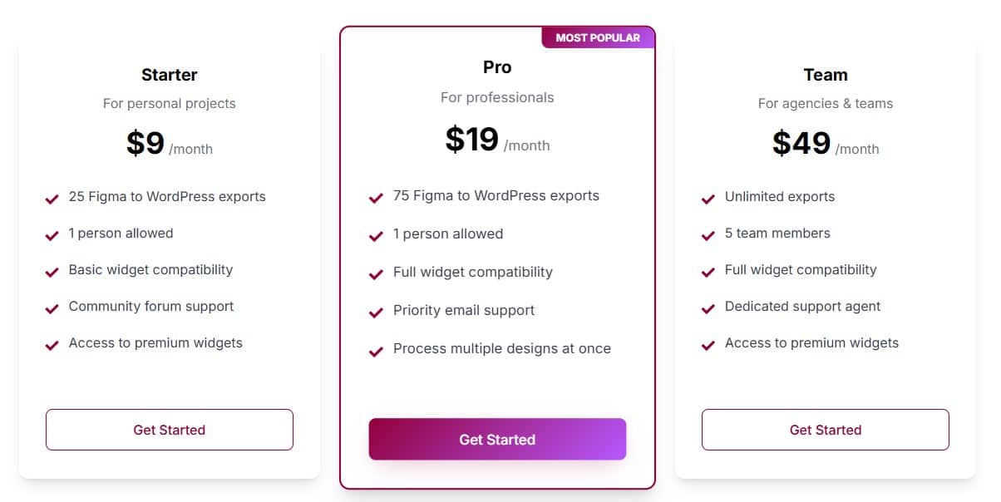Select the Pro plan heading
The height and width of the screenshot is (502, 1001).
click(x=496, y=67)
